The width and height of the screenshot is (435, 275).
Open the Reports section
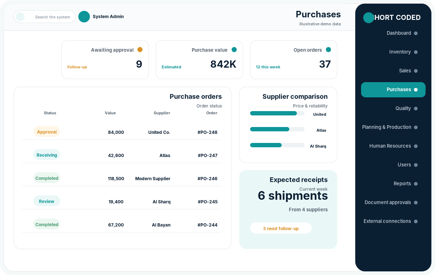coord(393,183)
